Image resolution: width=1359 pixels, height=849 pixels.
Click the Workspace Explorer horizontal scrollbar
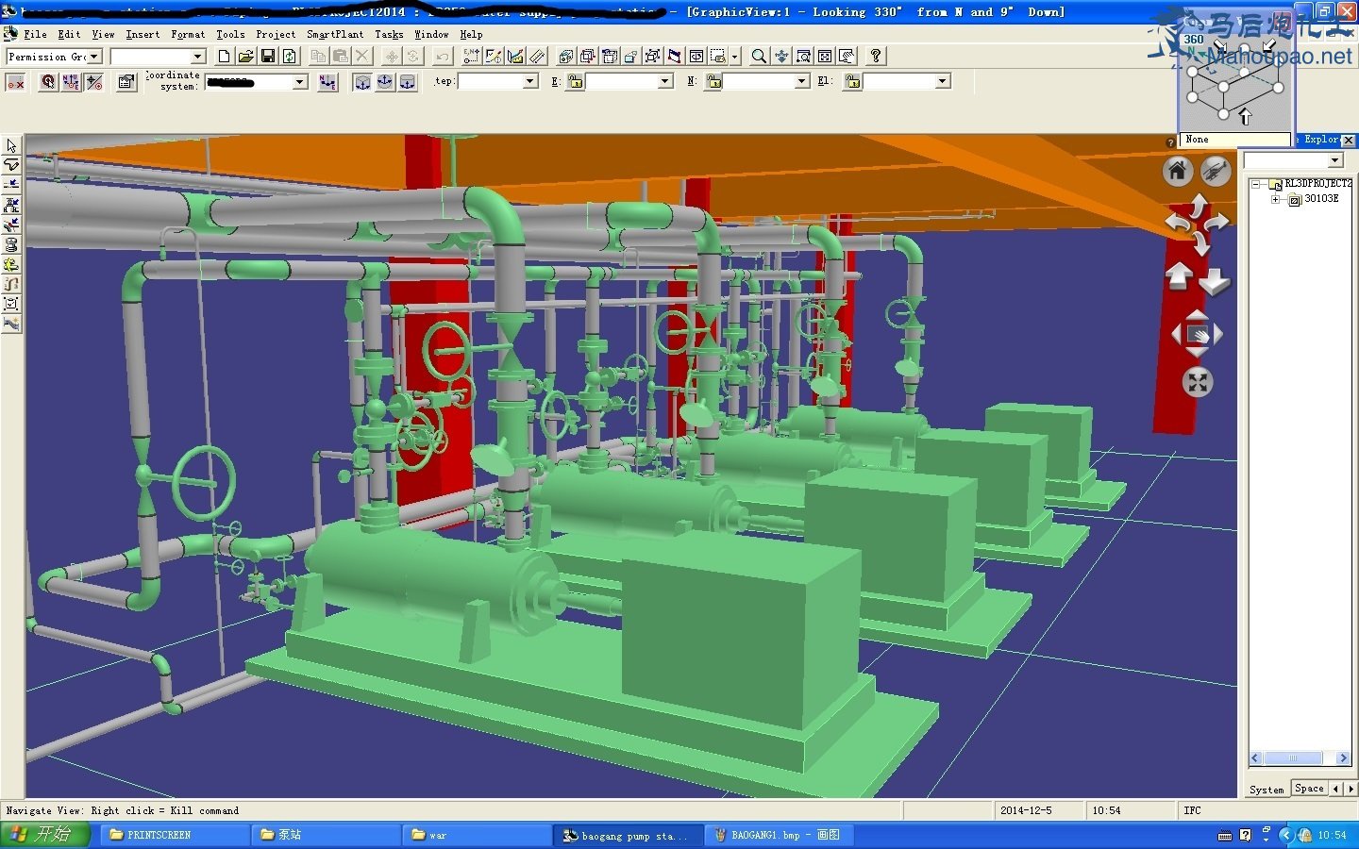(1300, 758)
